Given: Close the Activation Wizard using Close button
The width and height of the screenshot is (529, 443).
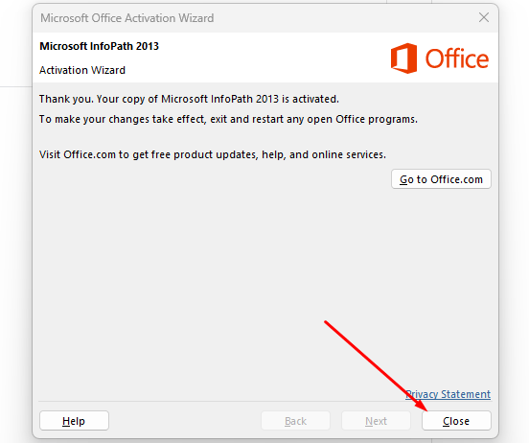Looking at the screenshot, I should [456, 421].
